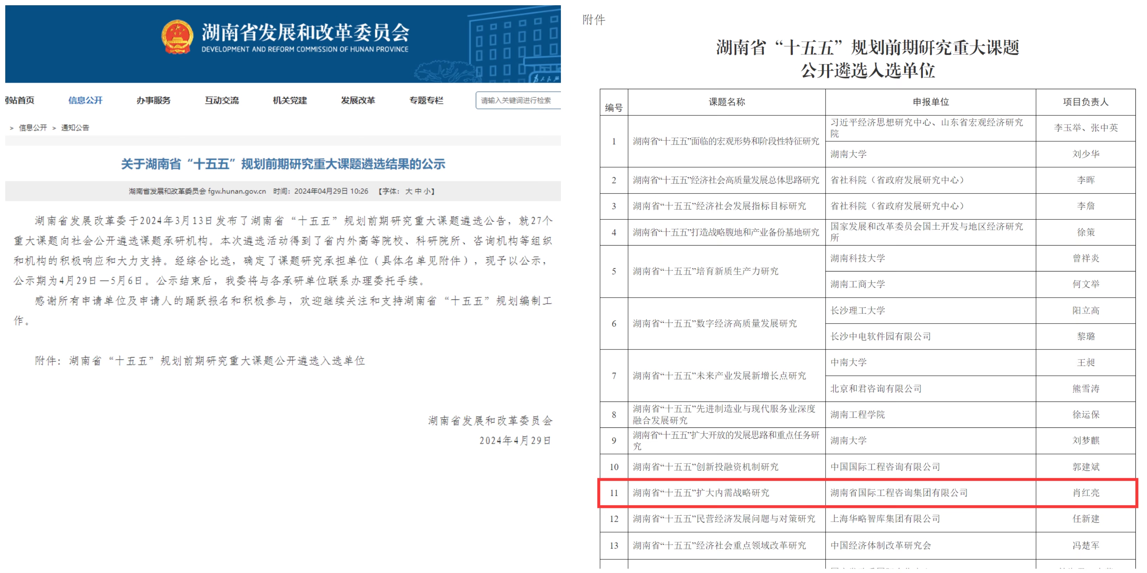Image resolution: width=1147 pixels, height=573 pixels.
Task: Select 发展改革 in the nav bar
Action: (358, 100)
